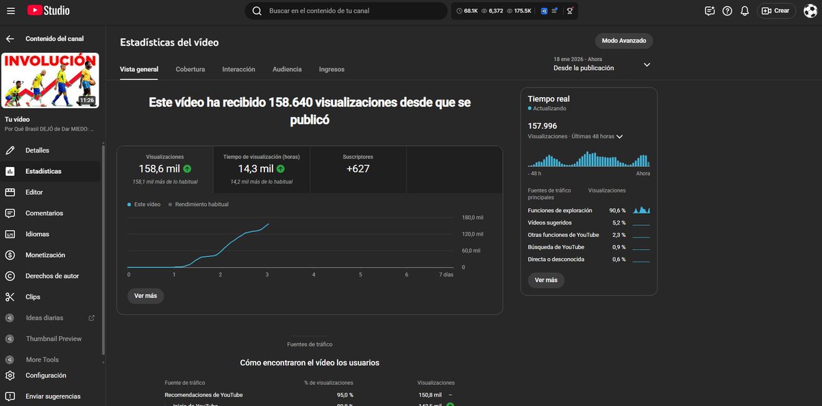The width and height of the screenshot is (822, 406).
Task: Click Funciones de exploración traffic row
Action: click(x=589, y=210)
